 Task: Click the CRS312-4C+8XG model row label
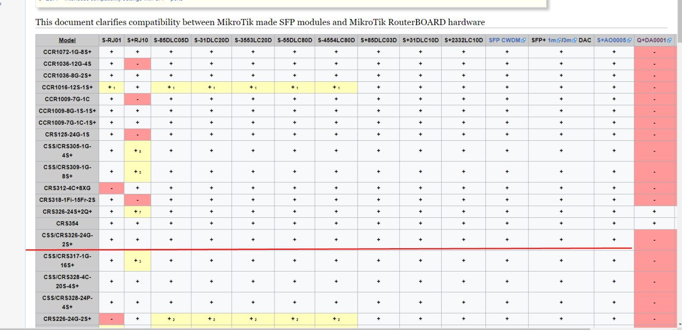coord(67,188)
